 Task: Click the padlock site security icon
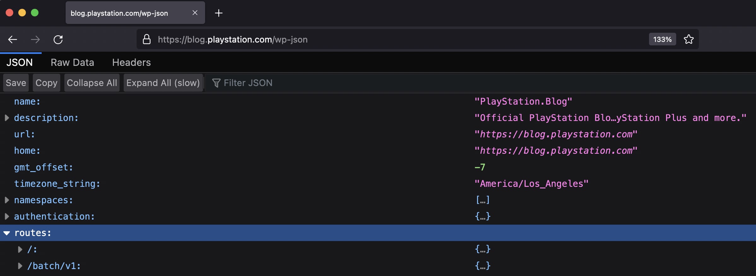[x=146, y=39]
